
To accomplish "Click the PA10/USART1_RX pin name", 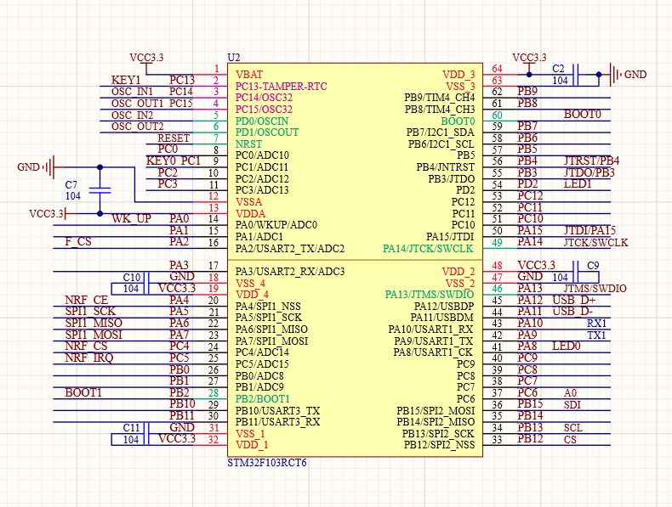I will (x=430, y=329).
